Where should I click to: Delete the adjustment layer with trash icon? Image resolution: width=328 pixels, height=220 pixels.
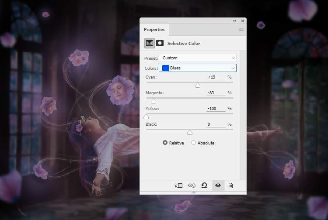[230, 186]
